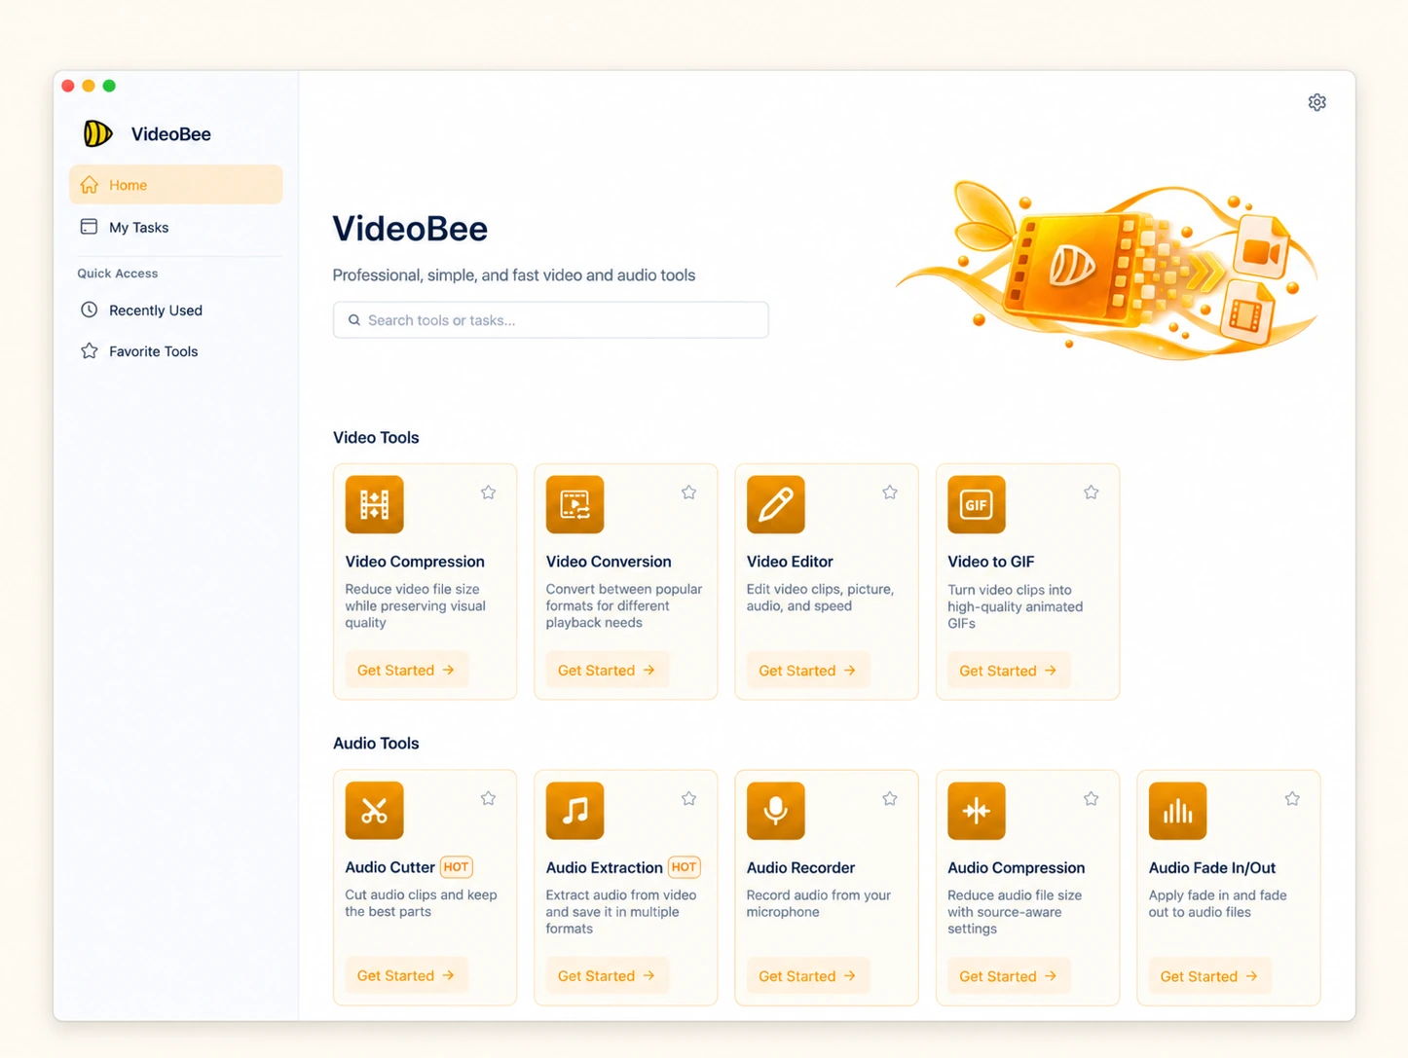Click Get Started for Audio Extraction
1408x1058 pixels.
(x=607, y=975)
